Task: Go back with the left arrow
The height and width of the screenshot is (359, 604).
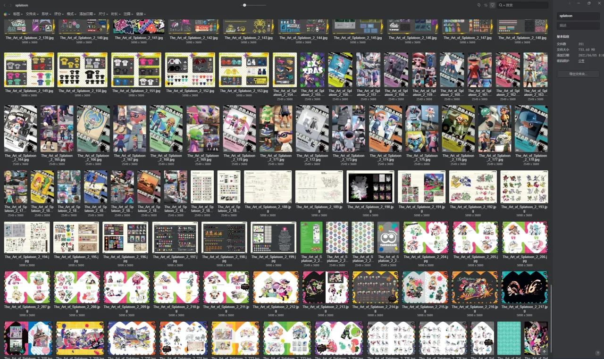Action: tap(5, 5)
